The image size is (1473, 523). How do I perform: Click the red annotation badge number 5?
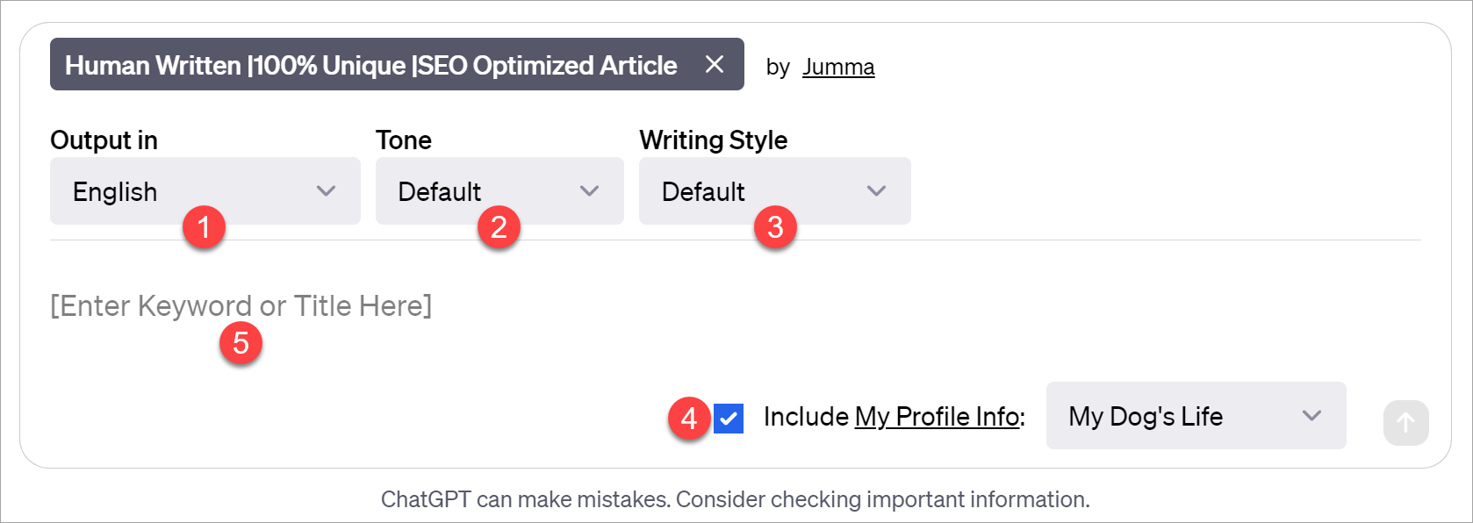pos(241,343)
